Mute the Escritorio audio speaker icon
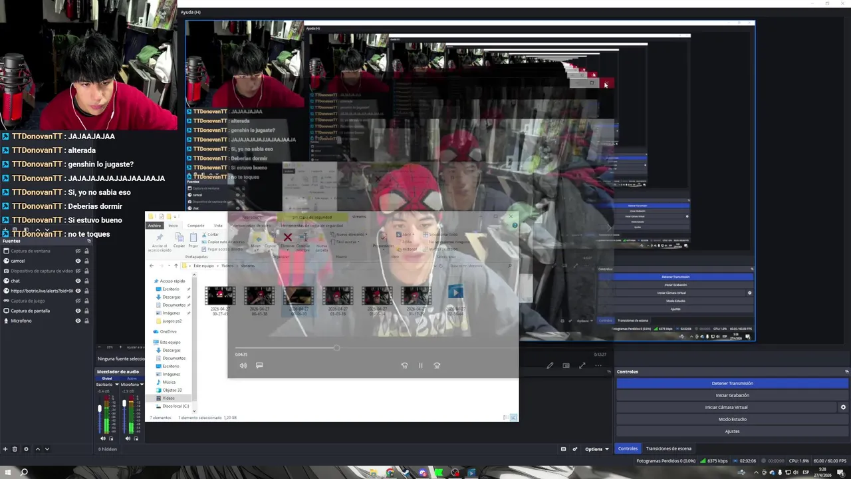The image size is (851, 479). point(103,438)
